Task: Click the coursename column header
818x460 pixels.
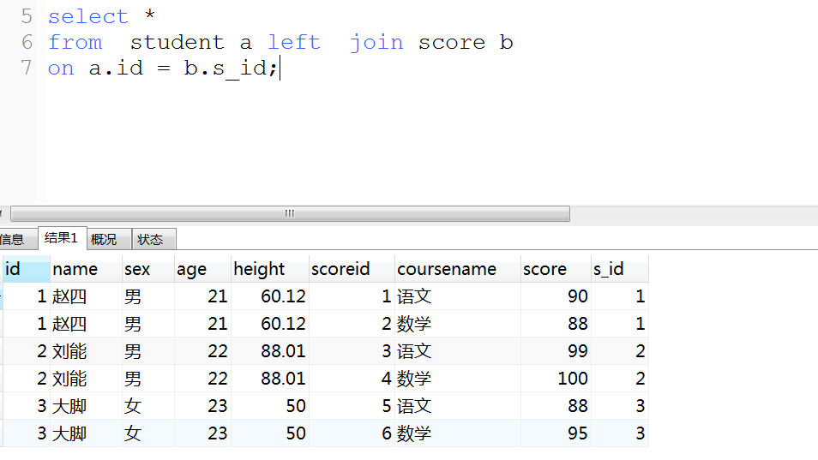Action: tap(458, 269)
